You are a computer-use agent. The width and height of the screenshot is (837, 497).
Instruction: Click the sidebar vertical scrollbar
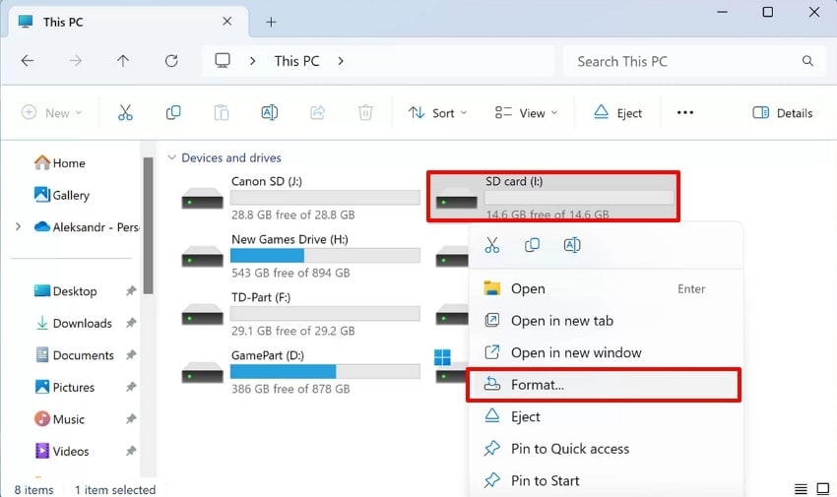(x=148, y=225)
